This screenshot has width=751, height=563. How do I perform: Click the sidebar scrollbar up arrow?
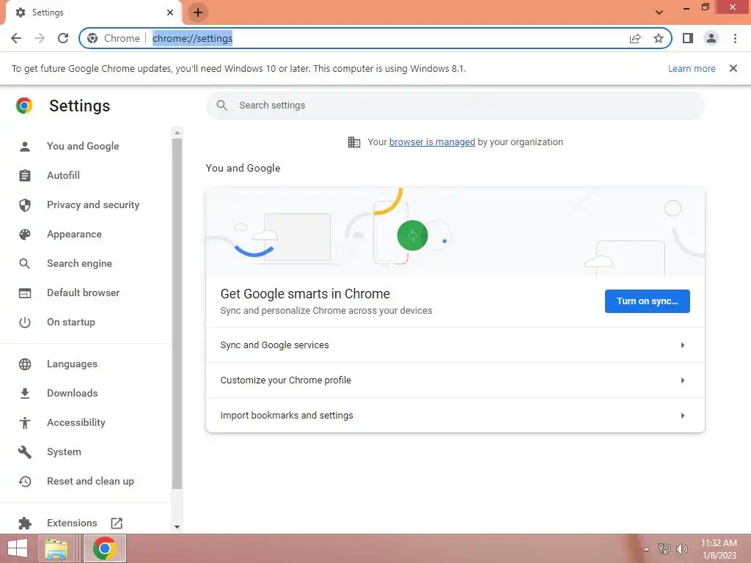[177, 133]
